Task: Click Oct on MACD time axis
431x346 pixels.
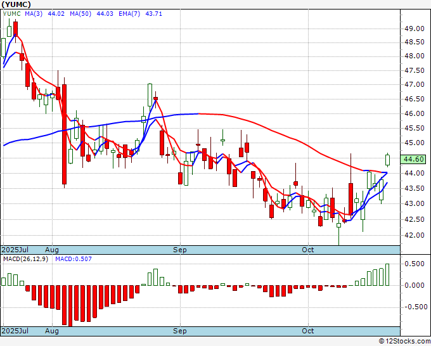Action: tap(308, 331)
